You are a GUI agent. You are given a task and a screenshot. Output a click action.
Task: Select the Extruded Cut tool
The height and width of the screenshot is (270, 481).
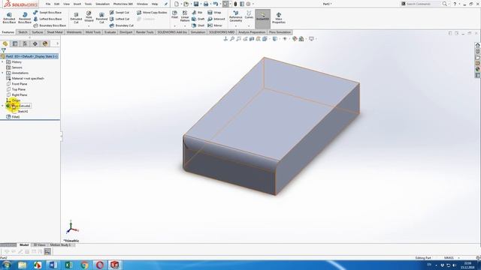coord(76,18)
